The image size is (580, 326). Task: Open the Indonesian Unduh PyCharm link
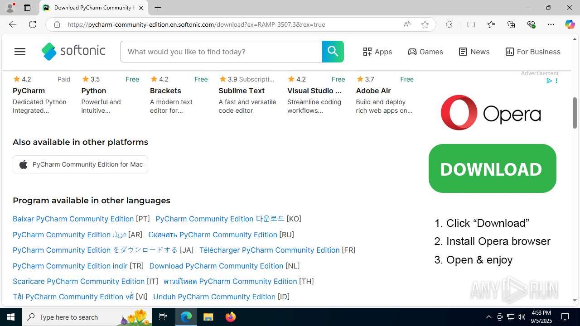click(x=214, y=297)
